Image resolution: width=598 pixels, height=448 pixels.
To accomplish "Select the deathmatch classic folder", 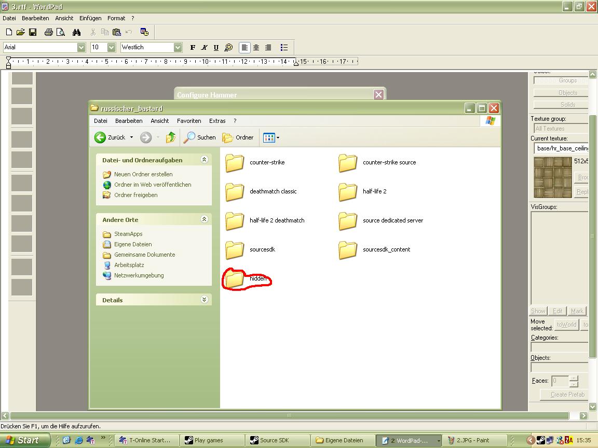I will tap(261, 191).
